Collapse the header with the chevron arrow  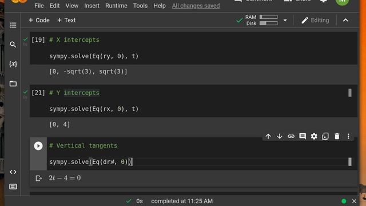345,21
